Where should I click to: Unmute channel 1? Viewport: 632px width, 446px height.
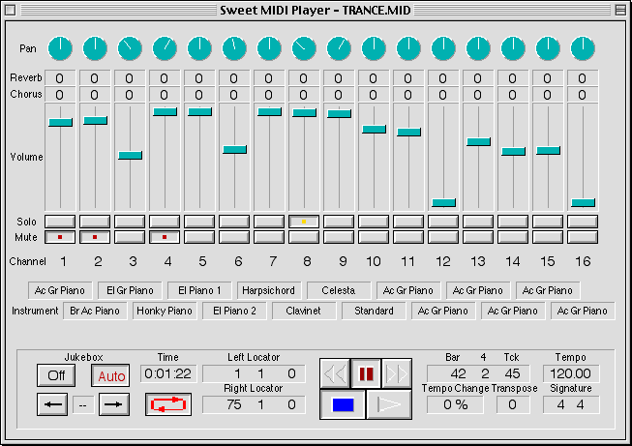pyautogui.click(x=60, y=237)
